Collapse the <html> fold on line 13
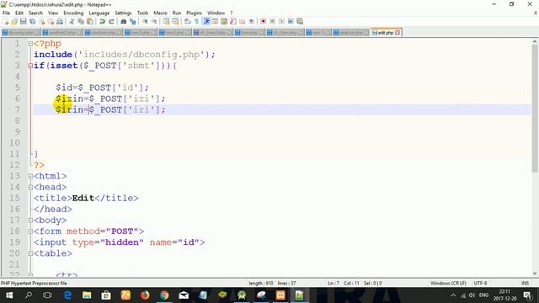Image resolution: width=539 pixels, height=303 pixels. (30, 176)
